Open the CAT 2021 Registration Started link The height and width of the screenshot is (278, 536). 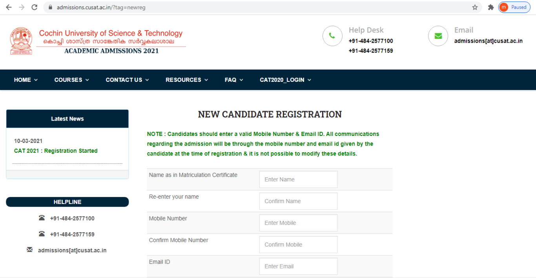tap(56, 151)
